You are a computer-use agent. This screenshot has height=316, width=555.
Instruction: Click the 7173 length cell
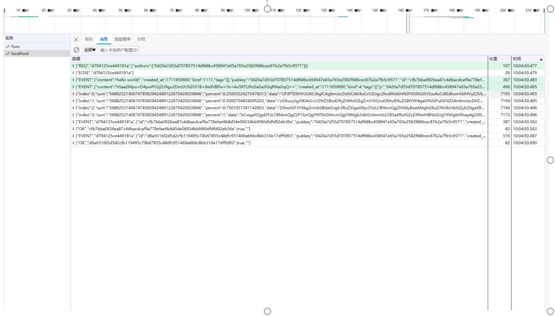(499, 115)
